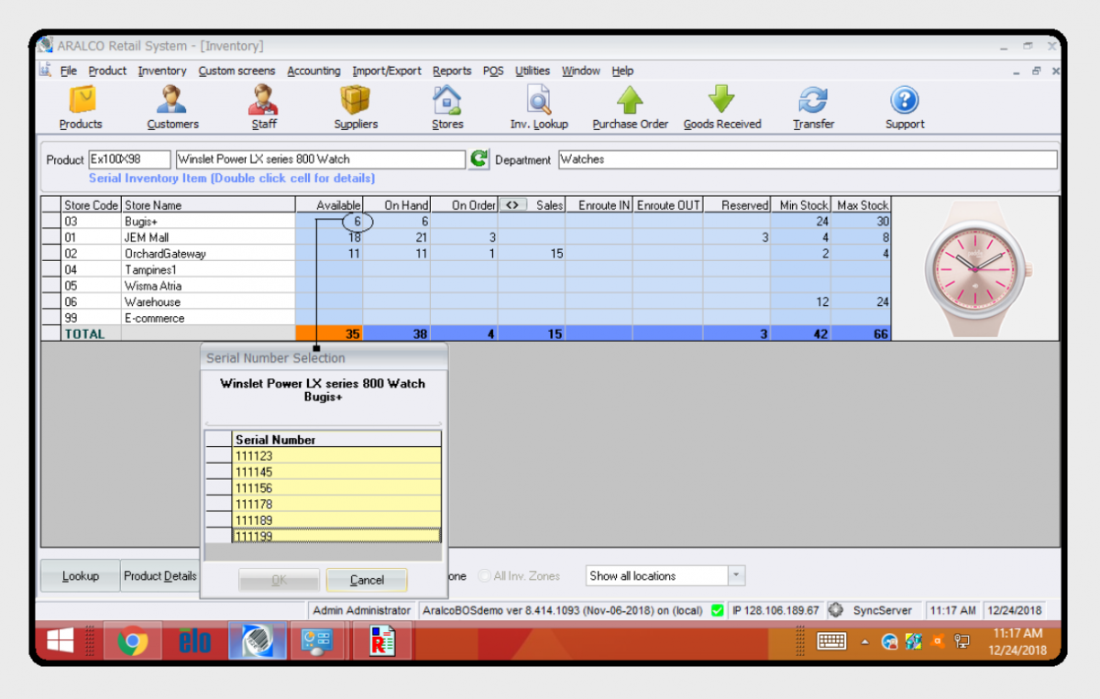1100x699 pixels.
Task: Select serial number 111156
Action: coord(336,488)
